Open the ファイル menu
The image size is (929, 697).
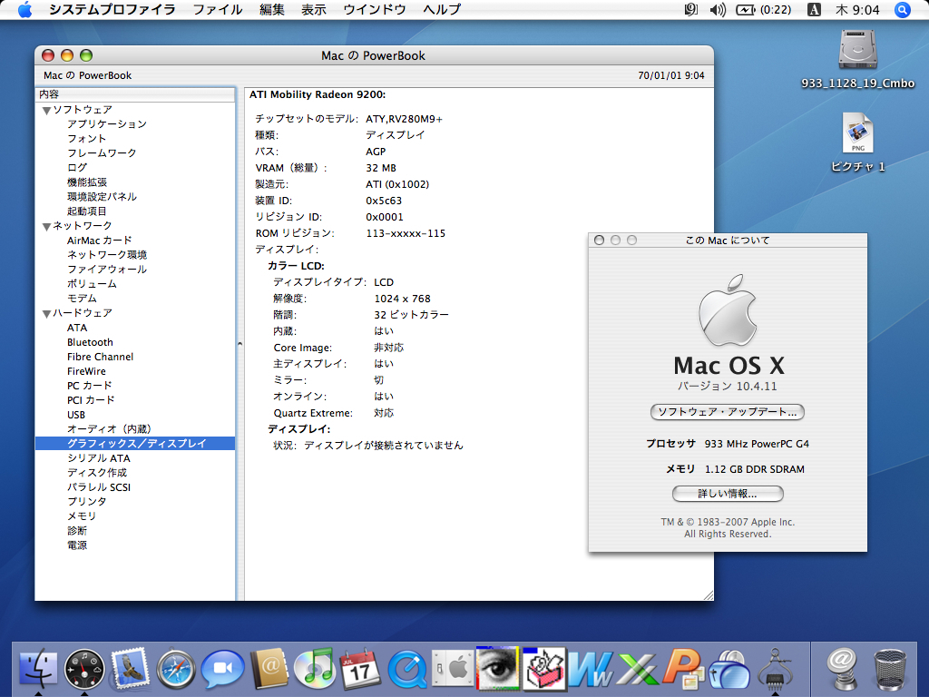coord(218,10)
